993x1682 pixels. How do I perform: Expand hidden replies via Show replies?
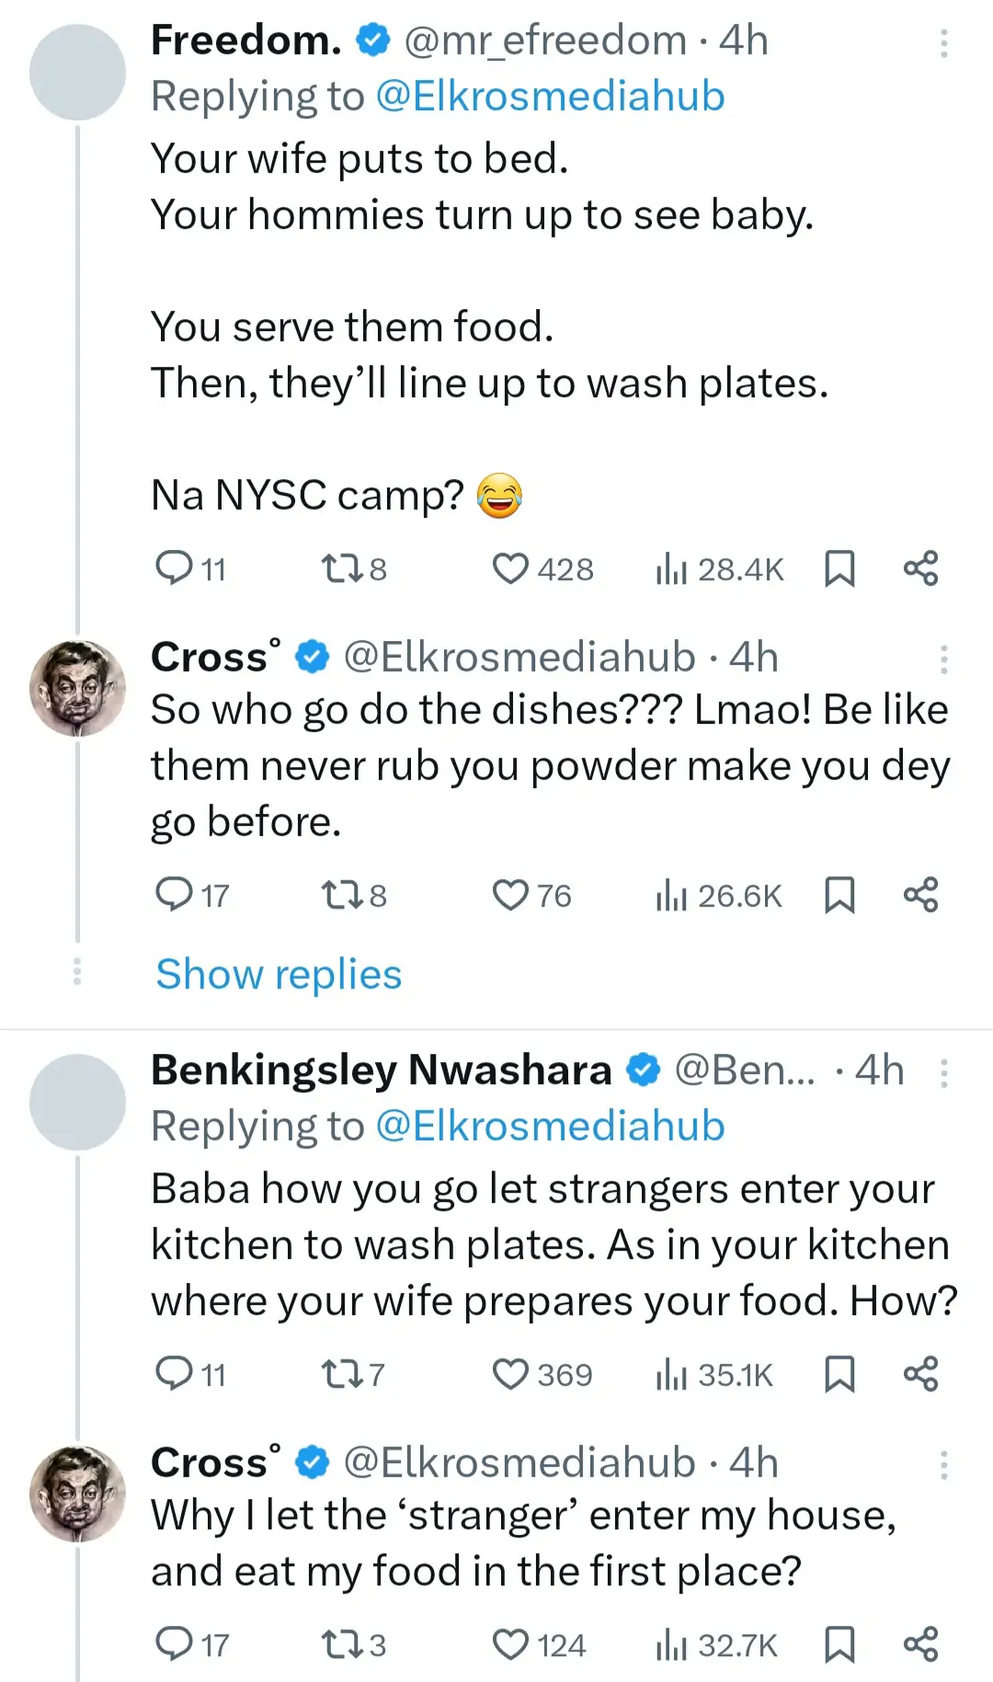pyautogui.click(x=279, y=974)
